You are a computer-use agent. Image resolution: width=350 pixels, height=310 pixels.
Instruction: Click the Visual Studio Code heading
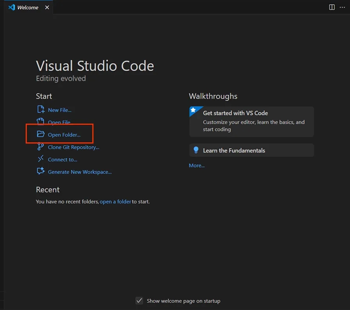point(95,66)
